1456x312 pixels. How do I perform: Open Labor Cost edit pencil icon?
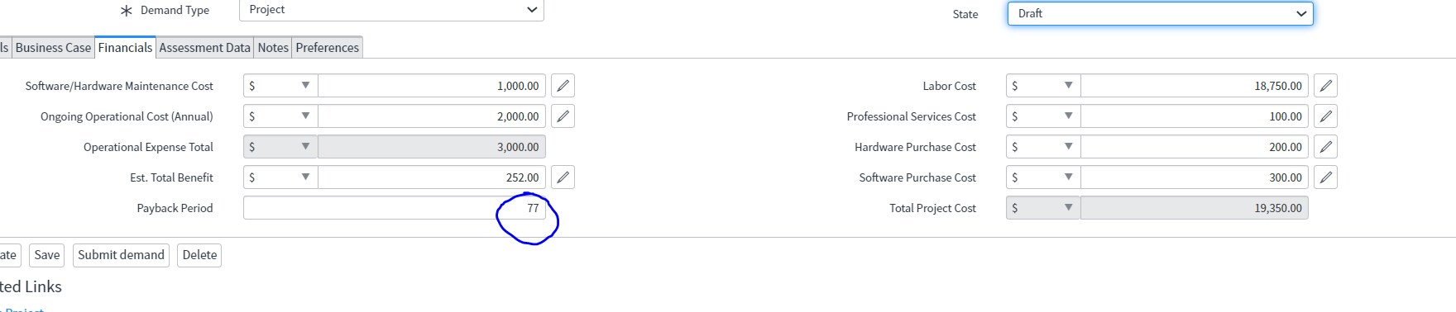pos(1325,86)
